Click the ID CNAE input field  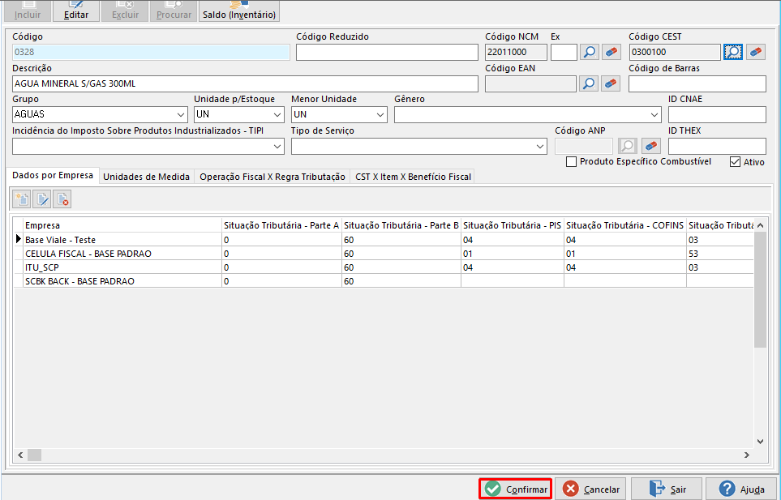coord(717,114)
